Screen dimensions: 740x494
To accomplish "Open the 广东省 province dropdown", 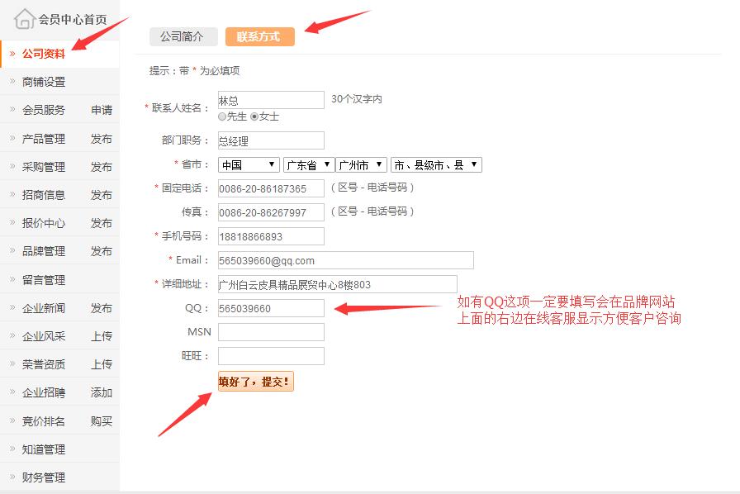I will tap(308, 165).
